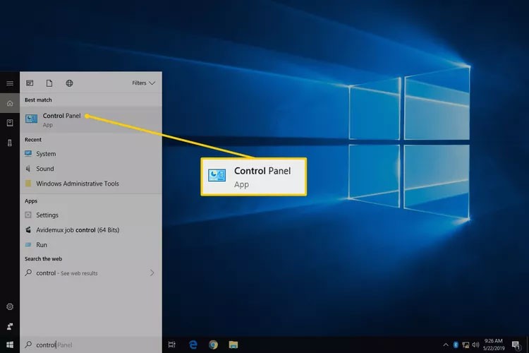Expand the Filters dropdown
529x353 pixels.
tap(143, 83)
